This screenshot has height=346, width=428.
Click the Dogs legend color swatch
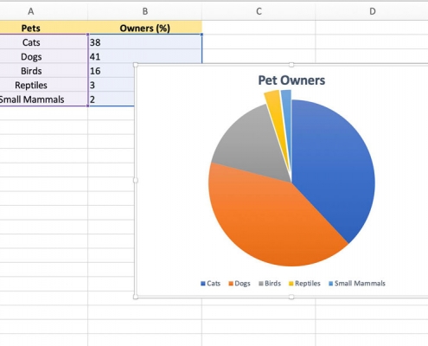(231, 284)
